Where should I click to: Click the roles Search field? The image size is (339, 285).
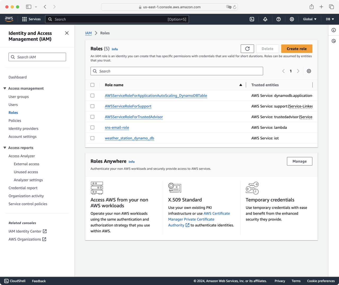[x=177, y=71]
